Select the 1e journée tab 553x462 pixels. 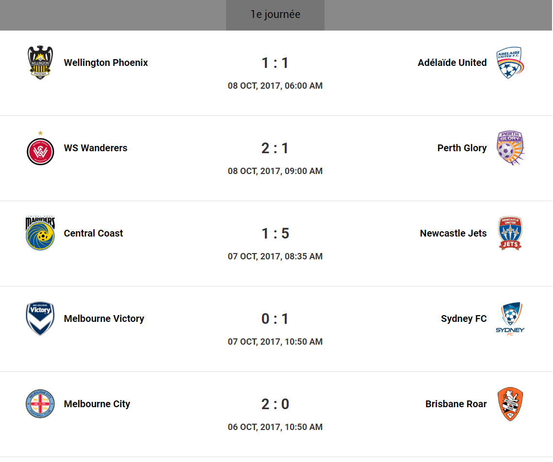pyautogui.click(x=275, y=15)
